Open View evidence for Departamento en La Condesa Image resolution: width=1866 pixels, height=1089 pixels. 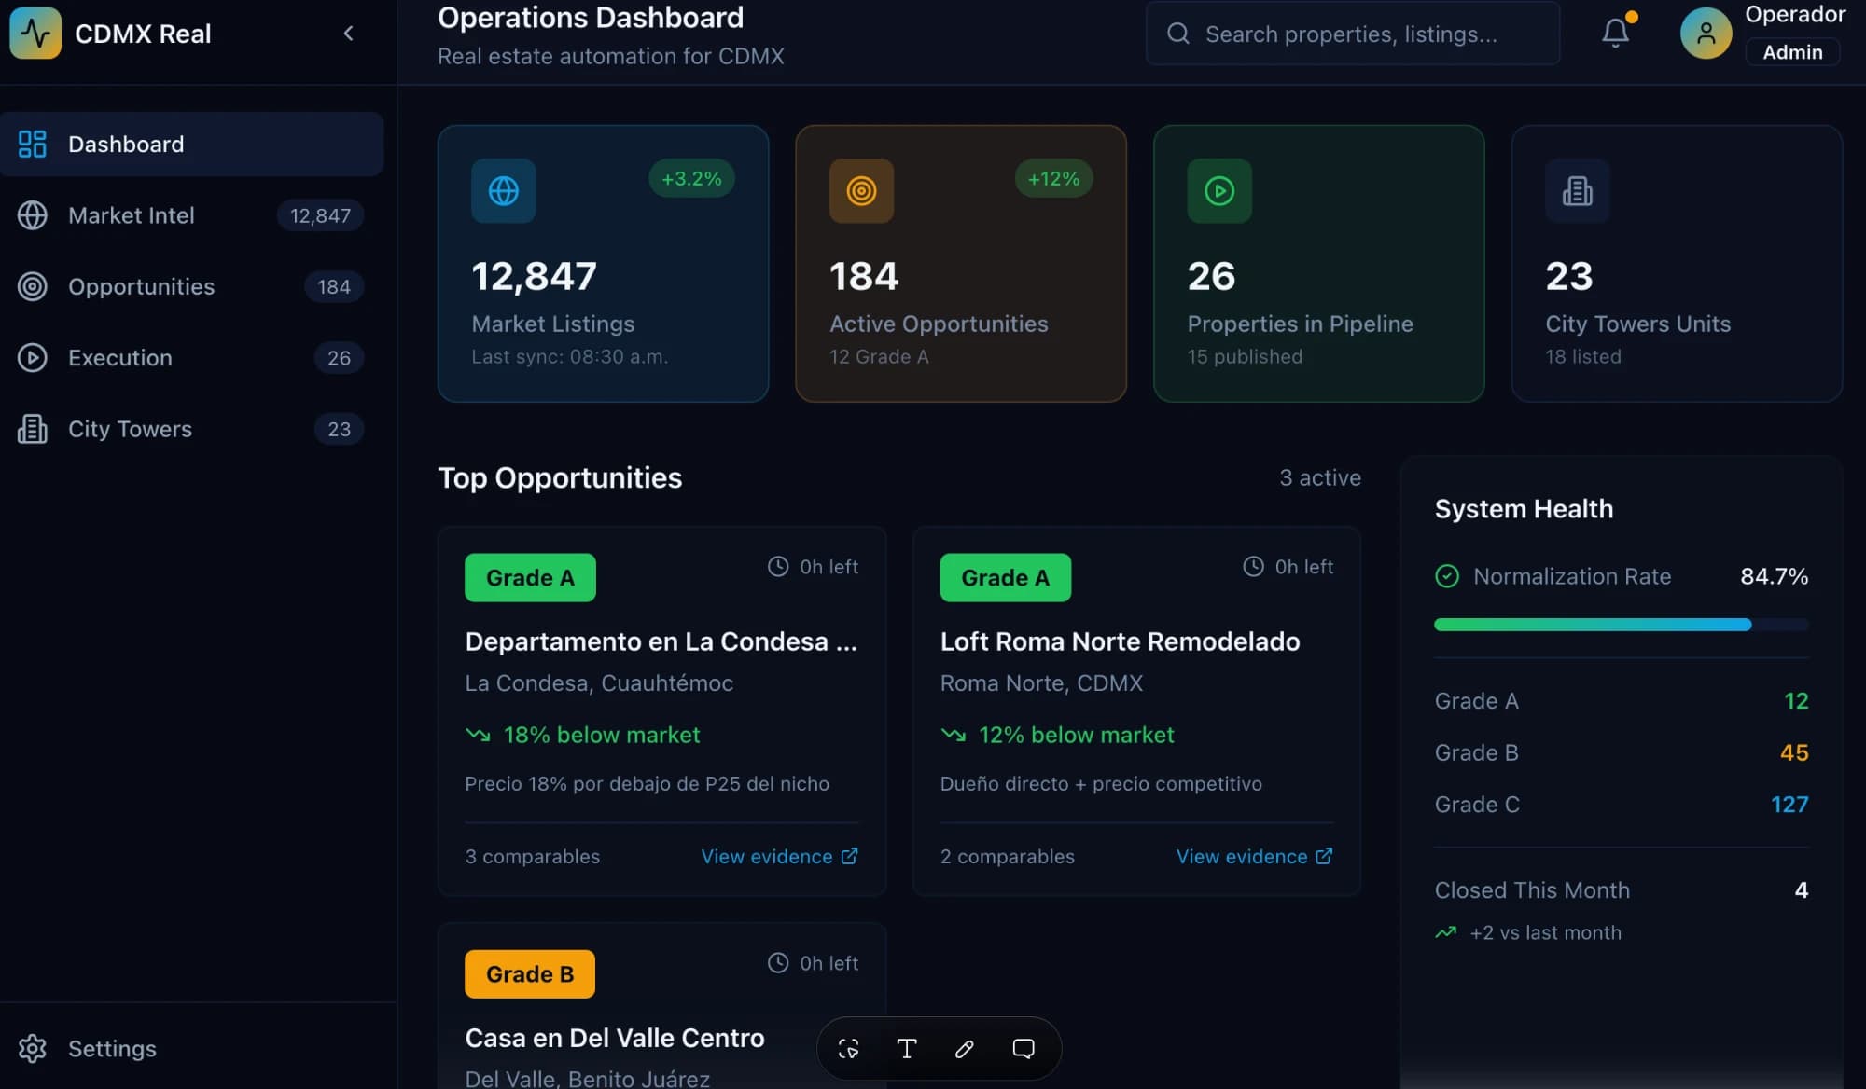click(x=779, y=856)
